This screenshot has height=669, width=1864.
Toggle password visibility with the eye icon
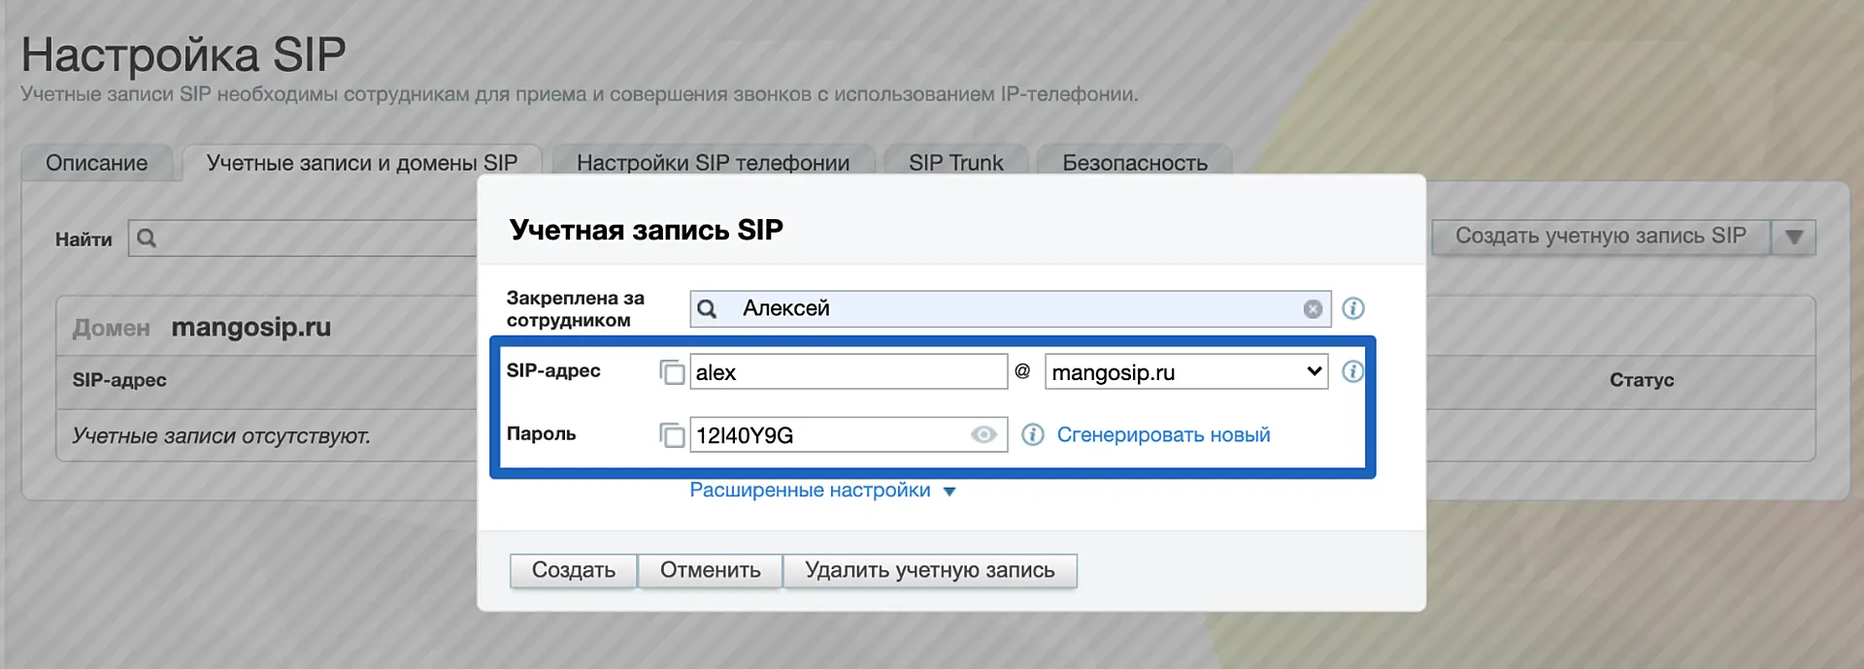pyautogui.click(x=983, y=435)
